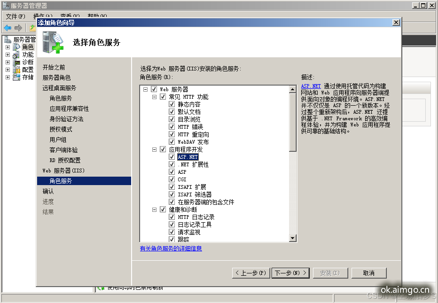Go to 远程桌面服务 wizard step
The height and width of the screenshot is (303, 438).
coord(59,88)
